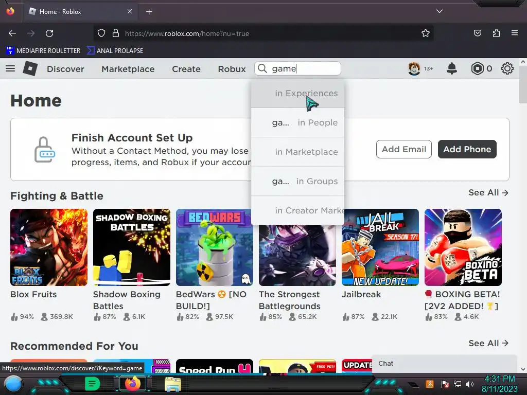Expand the list all tabs chevron
Image resolution: width=527 pixels, height=395 pixels.
(x=440, y=11)
